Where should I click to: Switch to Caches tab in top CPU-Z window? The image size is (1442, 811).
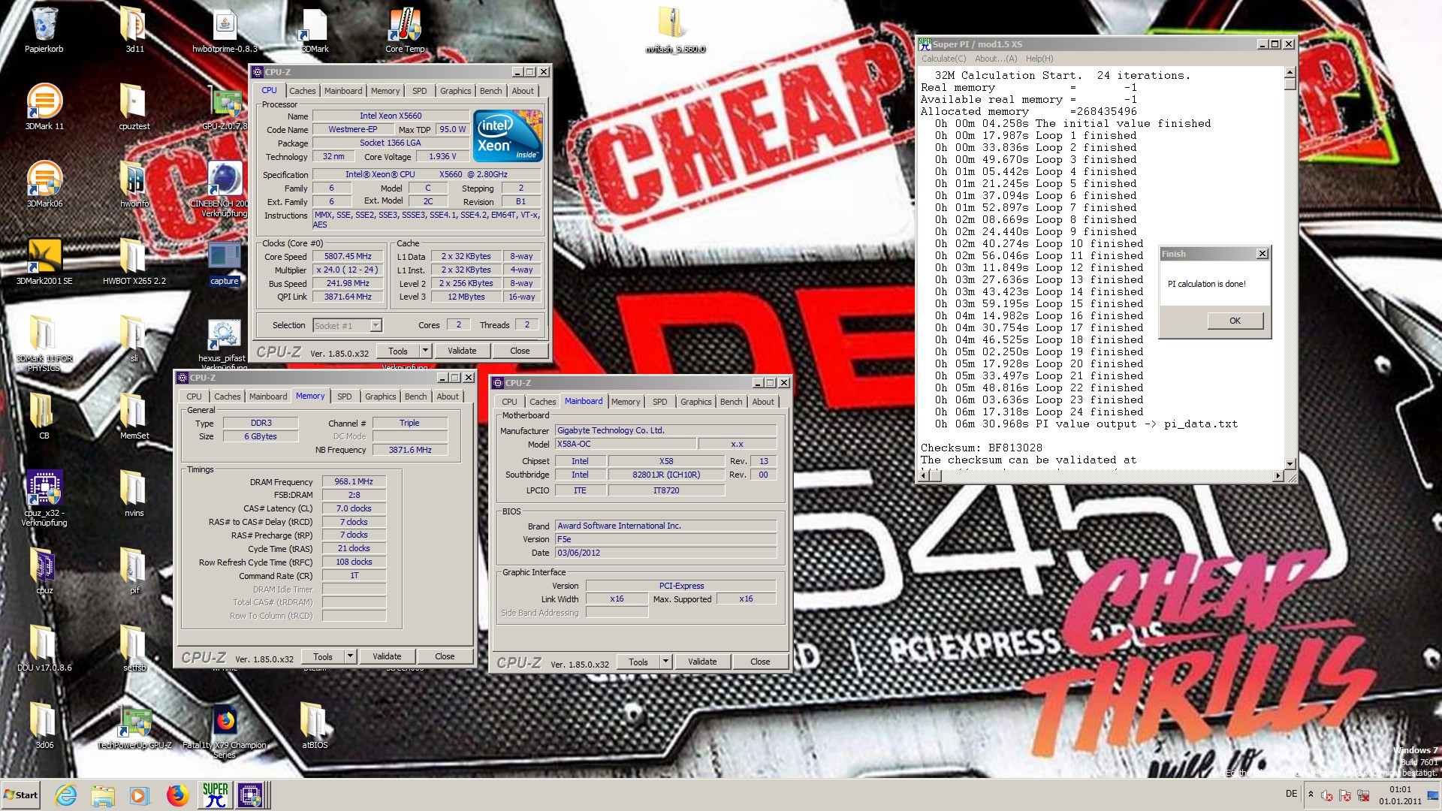[x=303, y=91]
